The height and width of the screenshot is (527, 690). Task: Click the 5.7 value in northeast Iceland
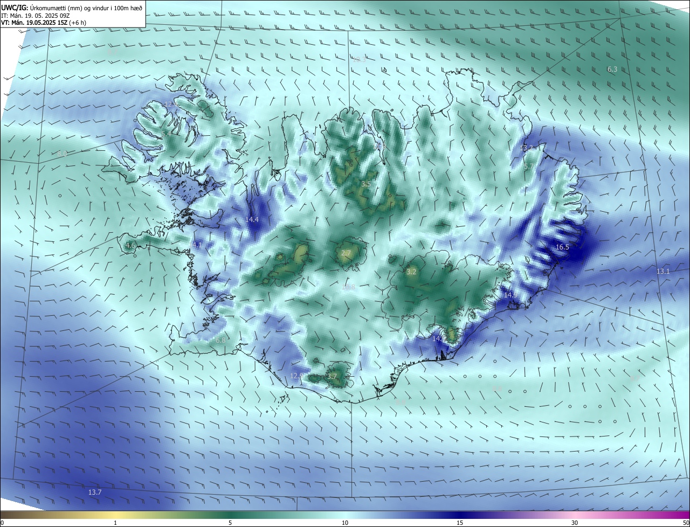(x=529, y=167)
